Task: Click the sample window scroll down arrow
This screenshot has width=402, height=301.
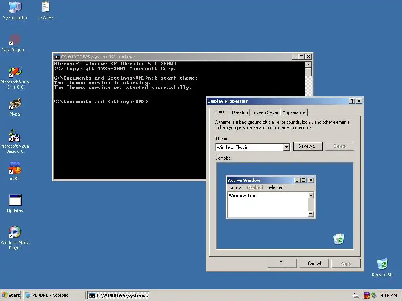Action: [311, 214]
